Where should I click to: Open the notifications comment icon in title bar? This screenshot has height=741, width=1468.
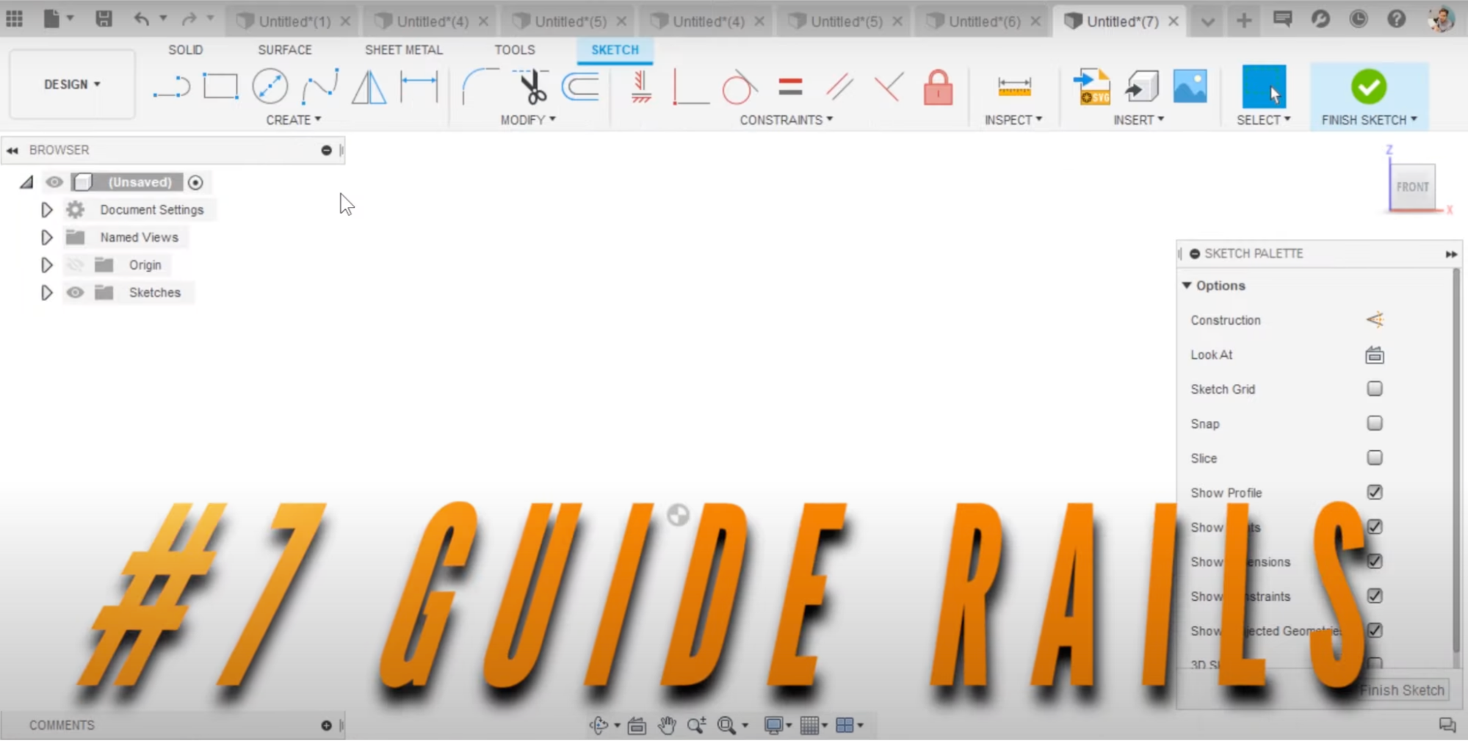pyautogui.click(x=1282, y=19)
